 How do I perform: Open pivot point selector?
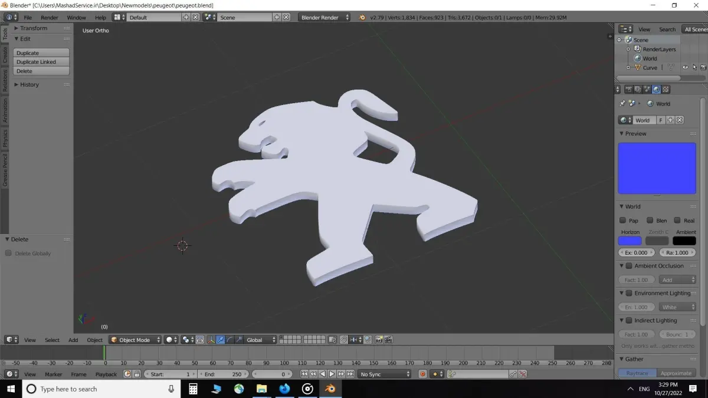188,340
